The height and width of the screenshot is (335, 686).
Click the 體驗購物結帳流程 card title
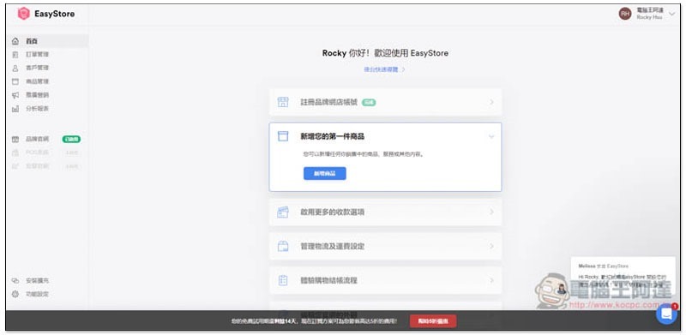coord(329,280)
